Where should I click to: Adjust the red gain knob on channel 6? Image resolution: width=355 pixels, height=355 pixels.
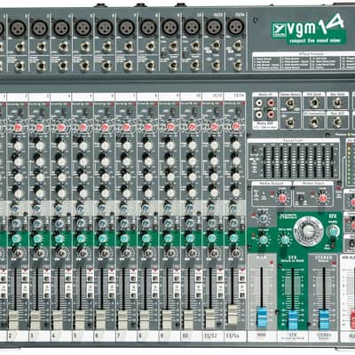tap(105, 128)
